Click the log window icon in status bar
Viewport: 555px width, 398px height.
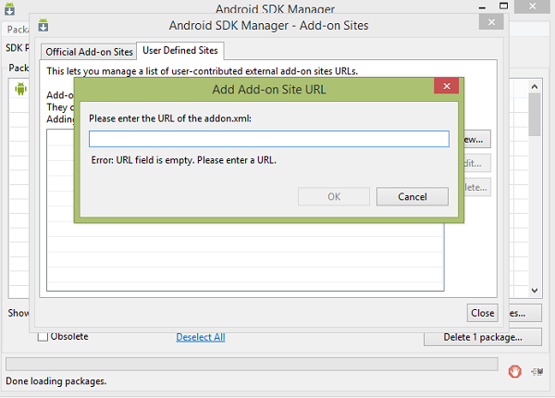pyautogui.click(x=537, y=371)
